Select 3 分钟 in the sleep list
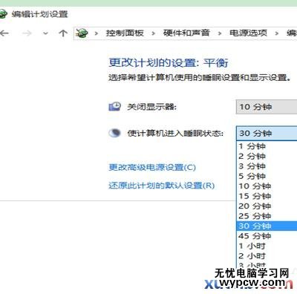 pyautogui.click(x=267, y=166)
